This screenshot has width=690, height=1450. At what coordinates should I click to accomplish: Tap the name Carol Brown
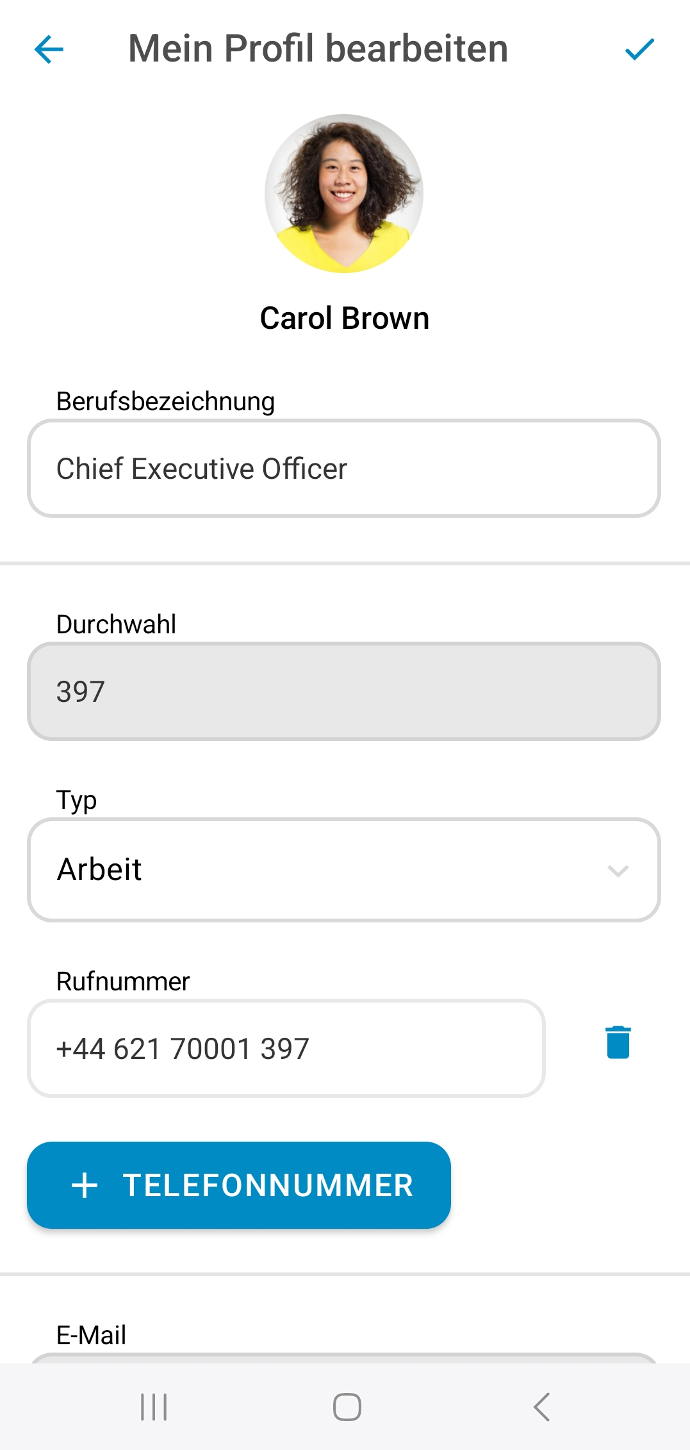344,319
